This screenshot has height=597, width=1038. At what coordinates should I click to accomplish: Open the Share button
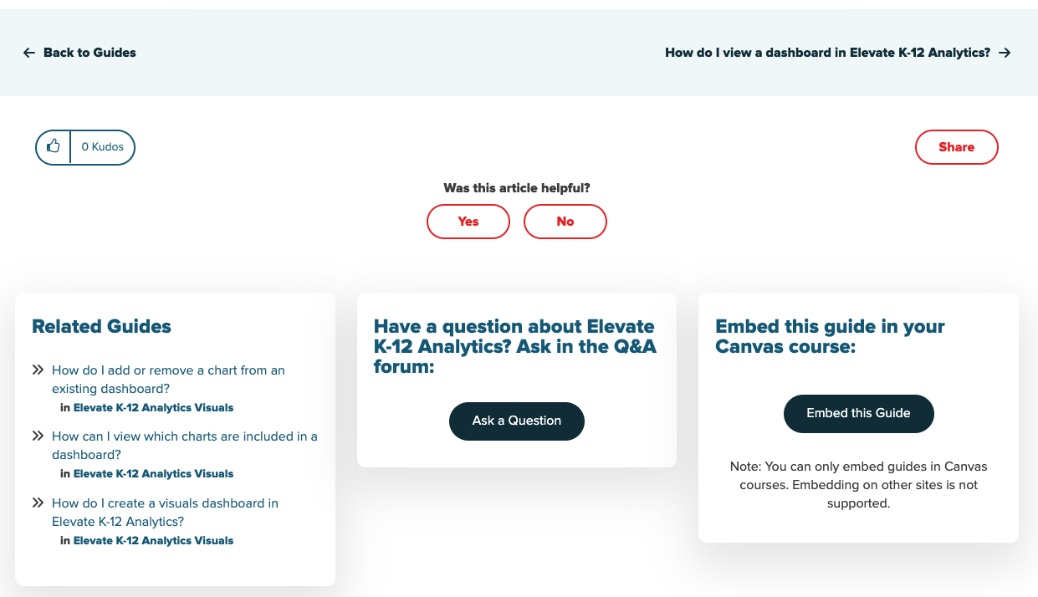coord(957,147)
